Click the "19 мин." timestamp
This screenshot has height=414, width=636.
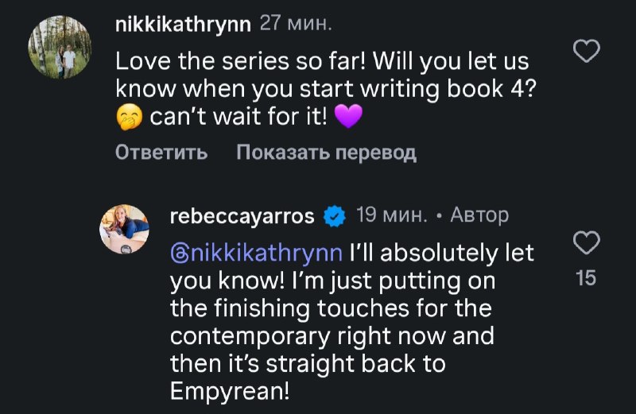392,215
